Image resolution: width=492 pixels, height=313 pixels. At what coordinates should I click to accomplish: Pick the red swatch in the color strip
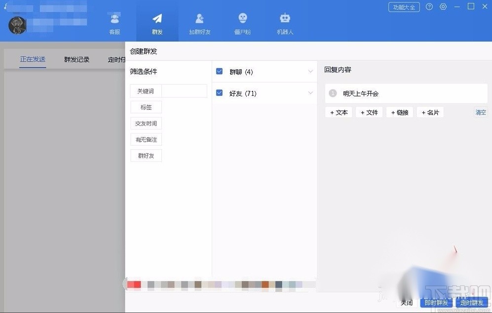[134, 285]
